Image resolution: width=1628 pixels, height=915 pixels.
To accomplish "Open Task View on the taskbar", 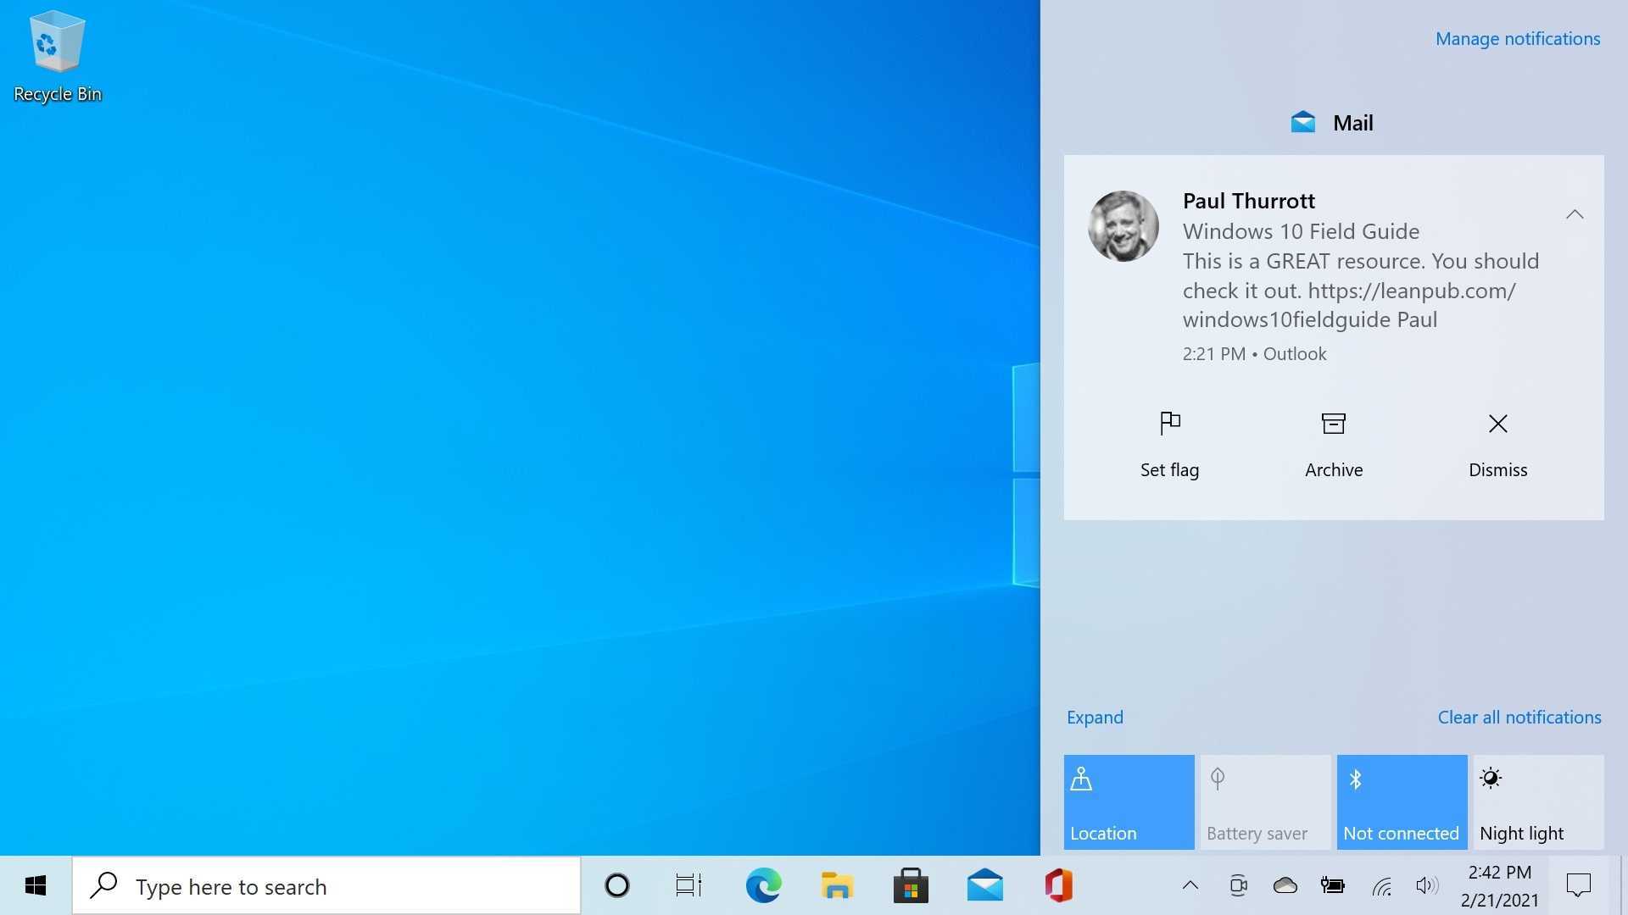I will [689, 886].
